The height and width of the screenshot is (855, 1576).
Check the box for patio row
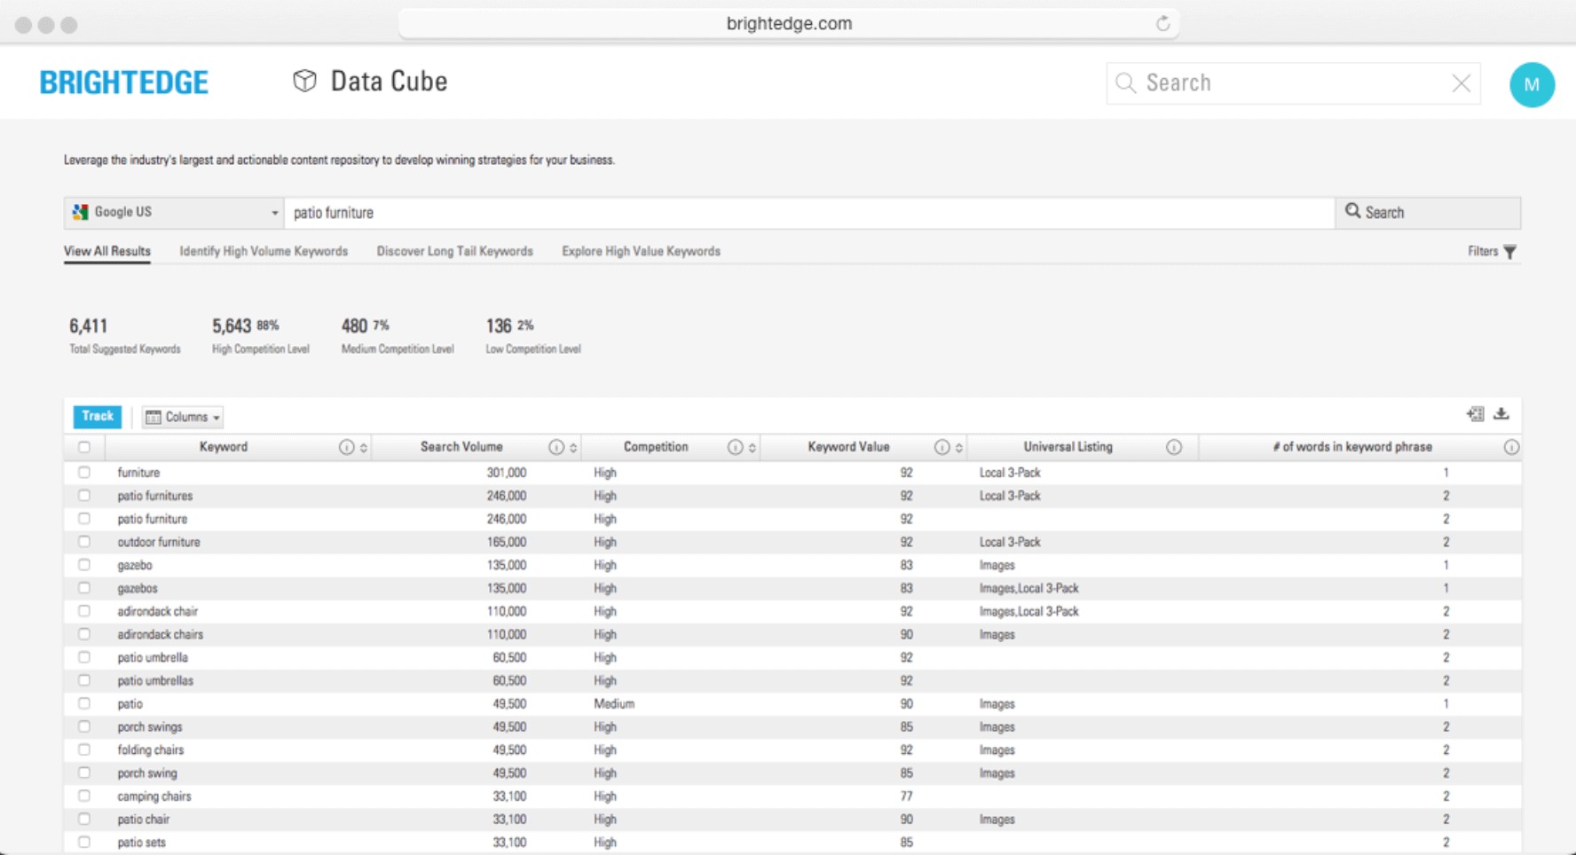[84, 703]
